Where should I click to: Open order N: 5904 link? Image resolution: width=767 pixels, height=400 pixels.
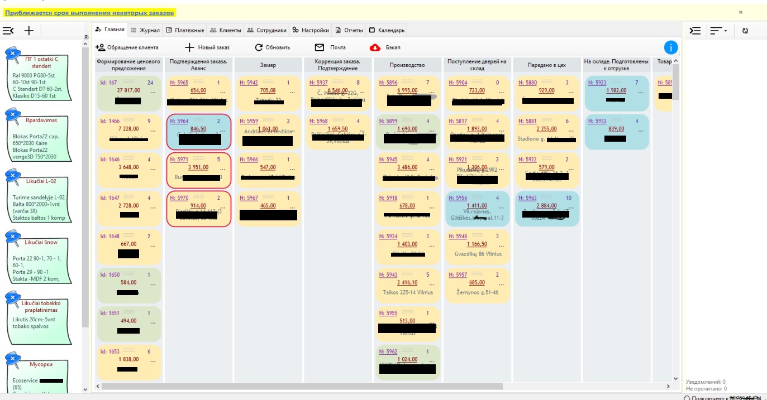coord(458,83)
